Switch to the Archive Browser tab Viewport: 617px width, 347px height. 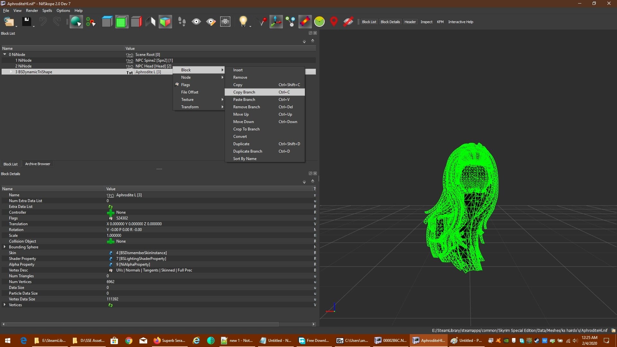(38, 164)
